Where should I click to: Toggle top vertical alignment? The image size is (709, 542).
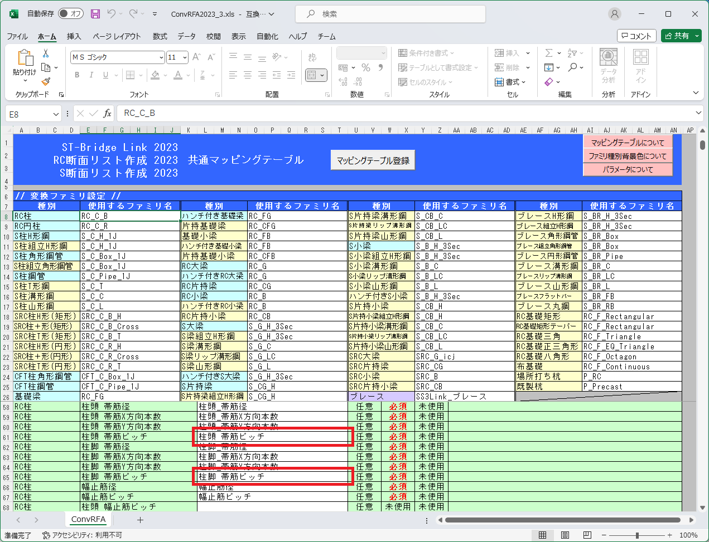(x=233, y=57)
